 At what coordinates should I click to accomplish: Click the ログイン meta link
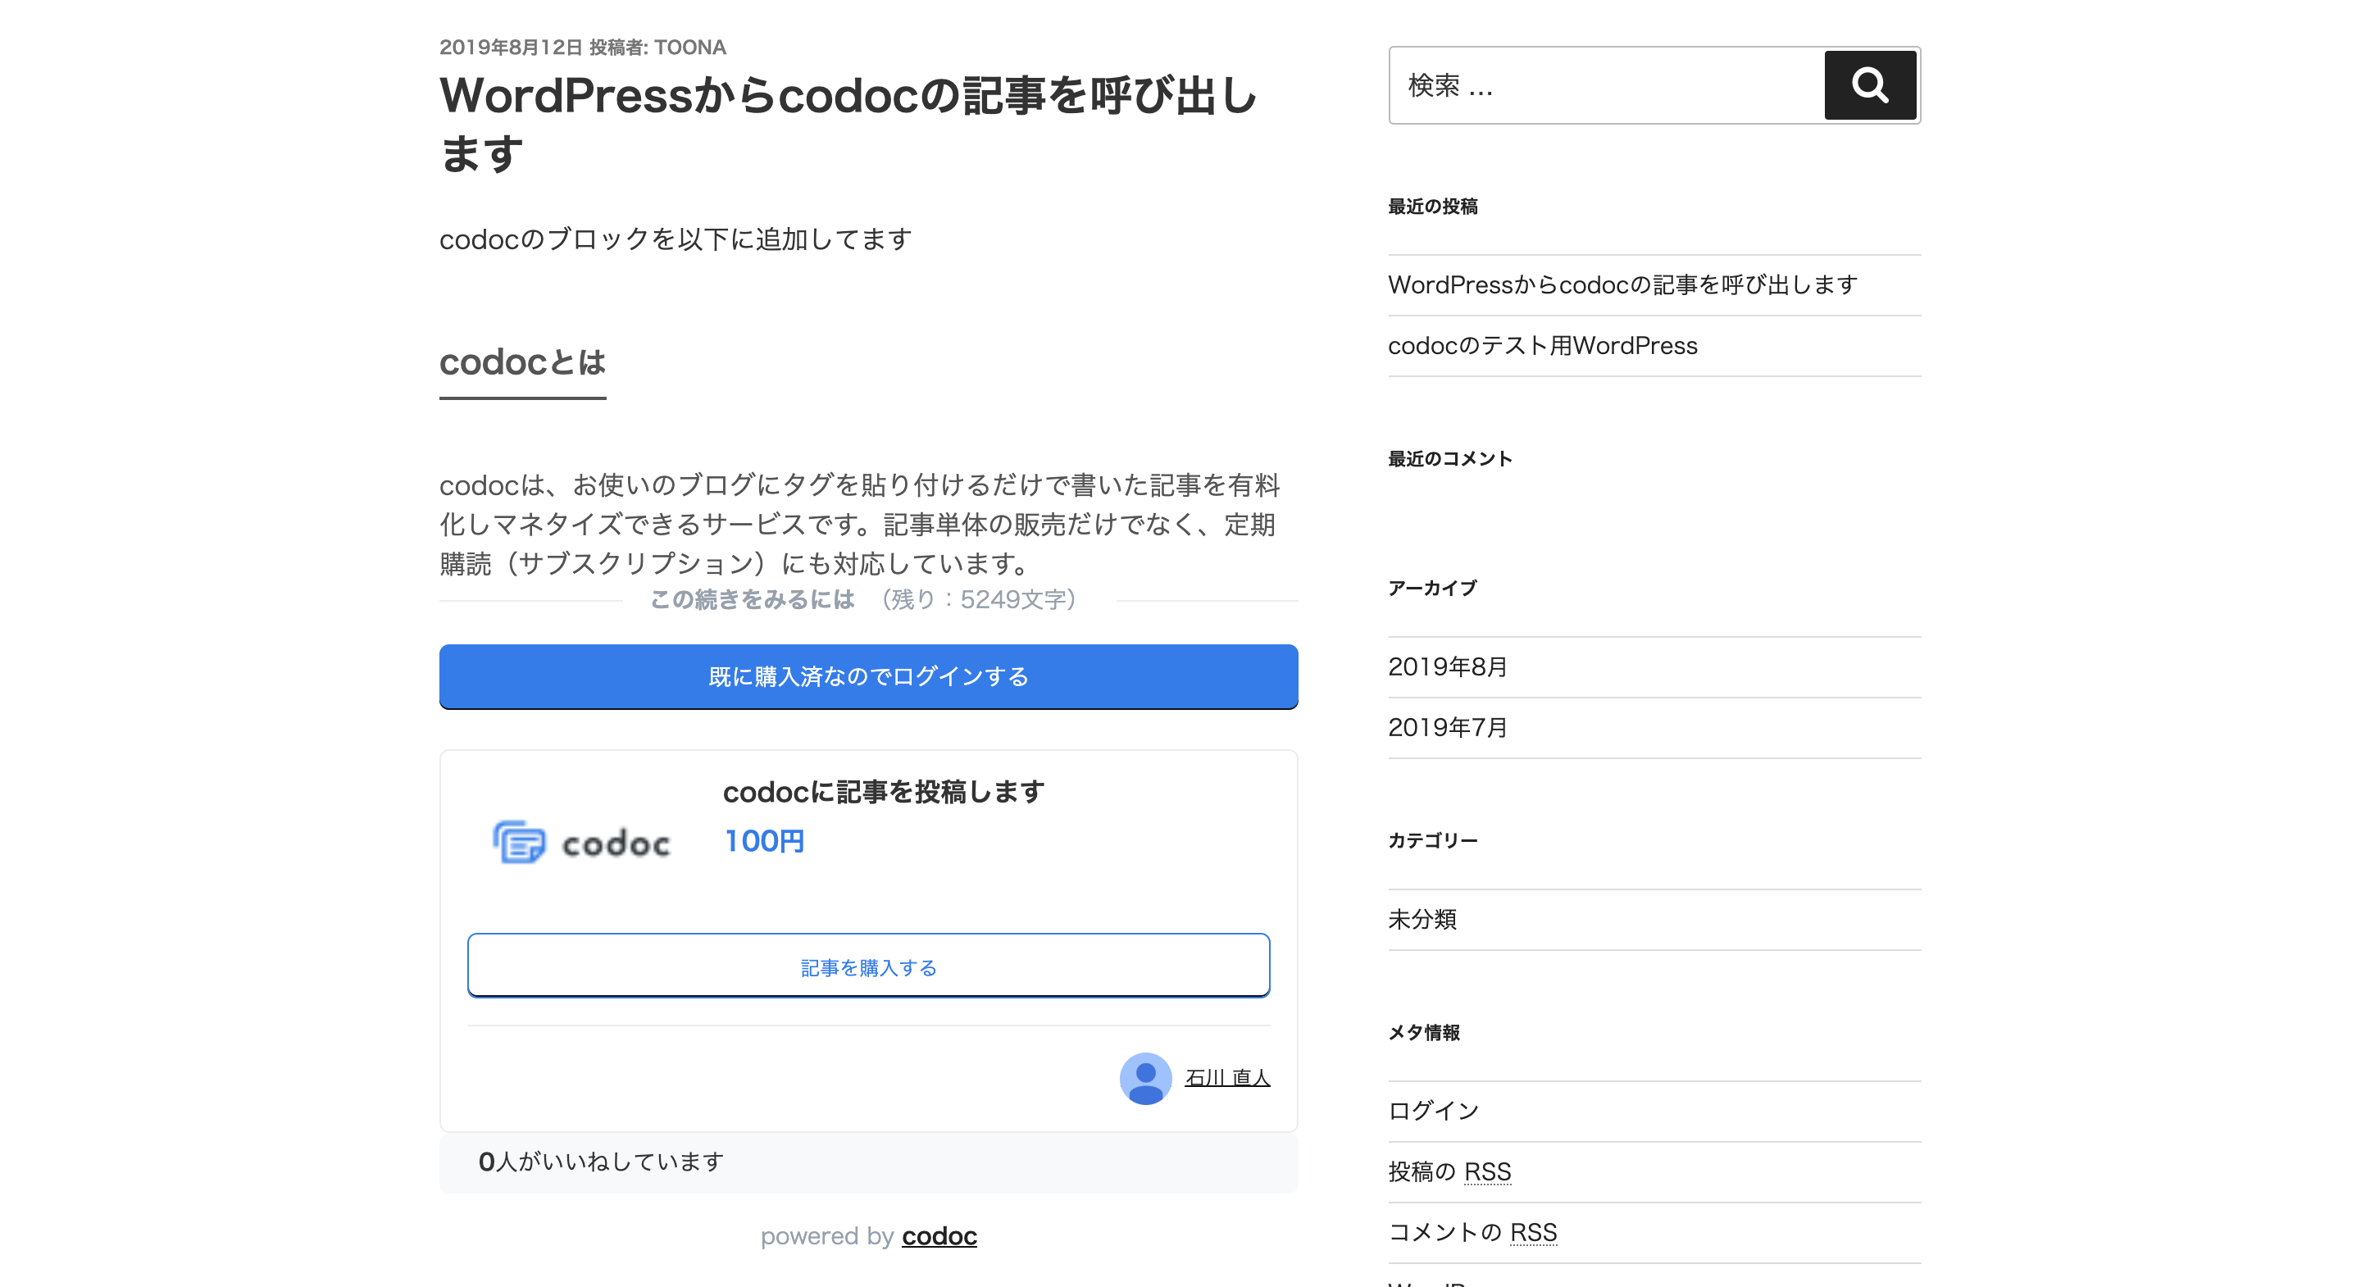click(1434, 1111)
